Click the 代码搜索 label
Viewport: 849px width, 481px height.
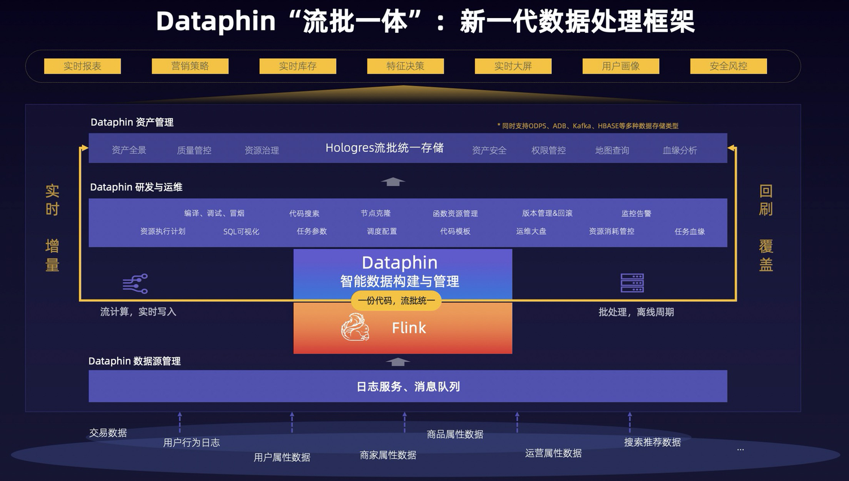pos(304,213)
